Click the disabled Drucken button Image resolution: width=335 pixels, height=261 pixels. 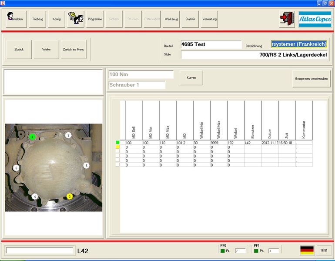(133, 19)
